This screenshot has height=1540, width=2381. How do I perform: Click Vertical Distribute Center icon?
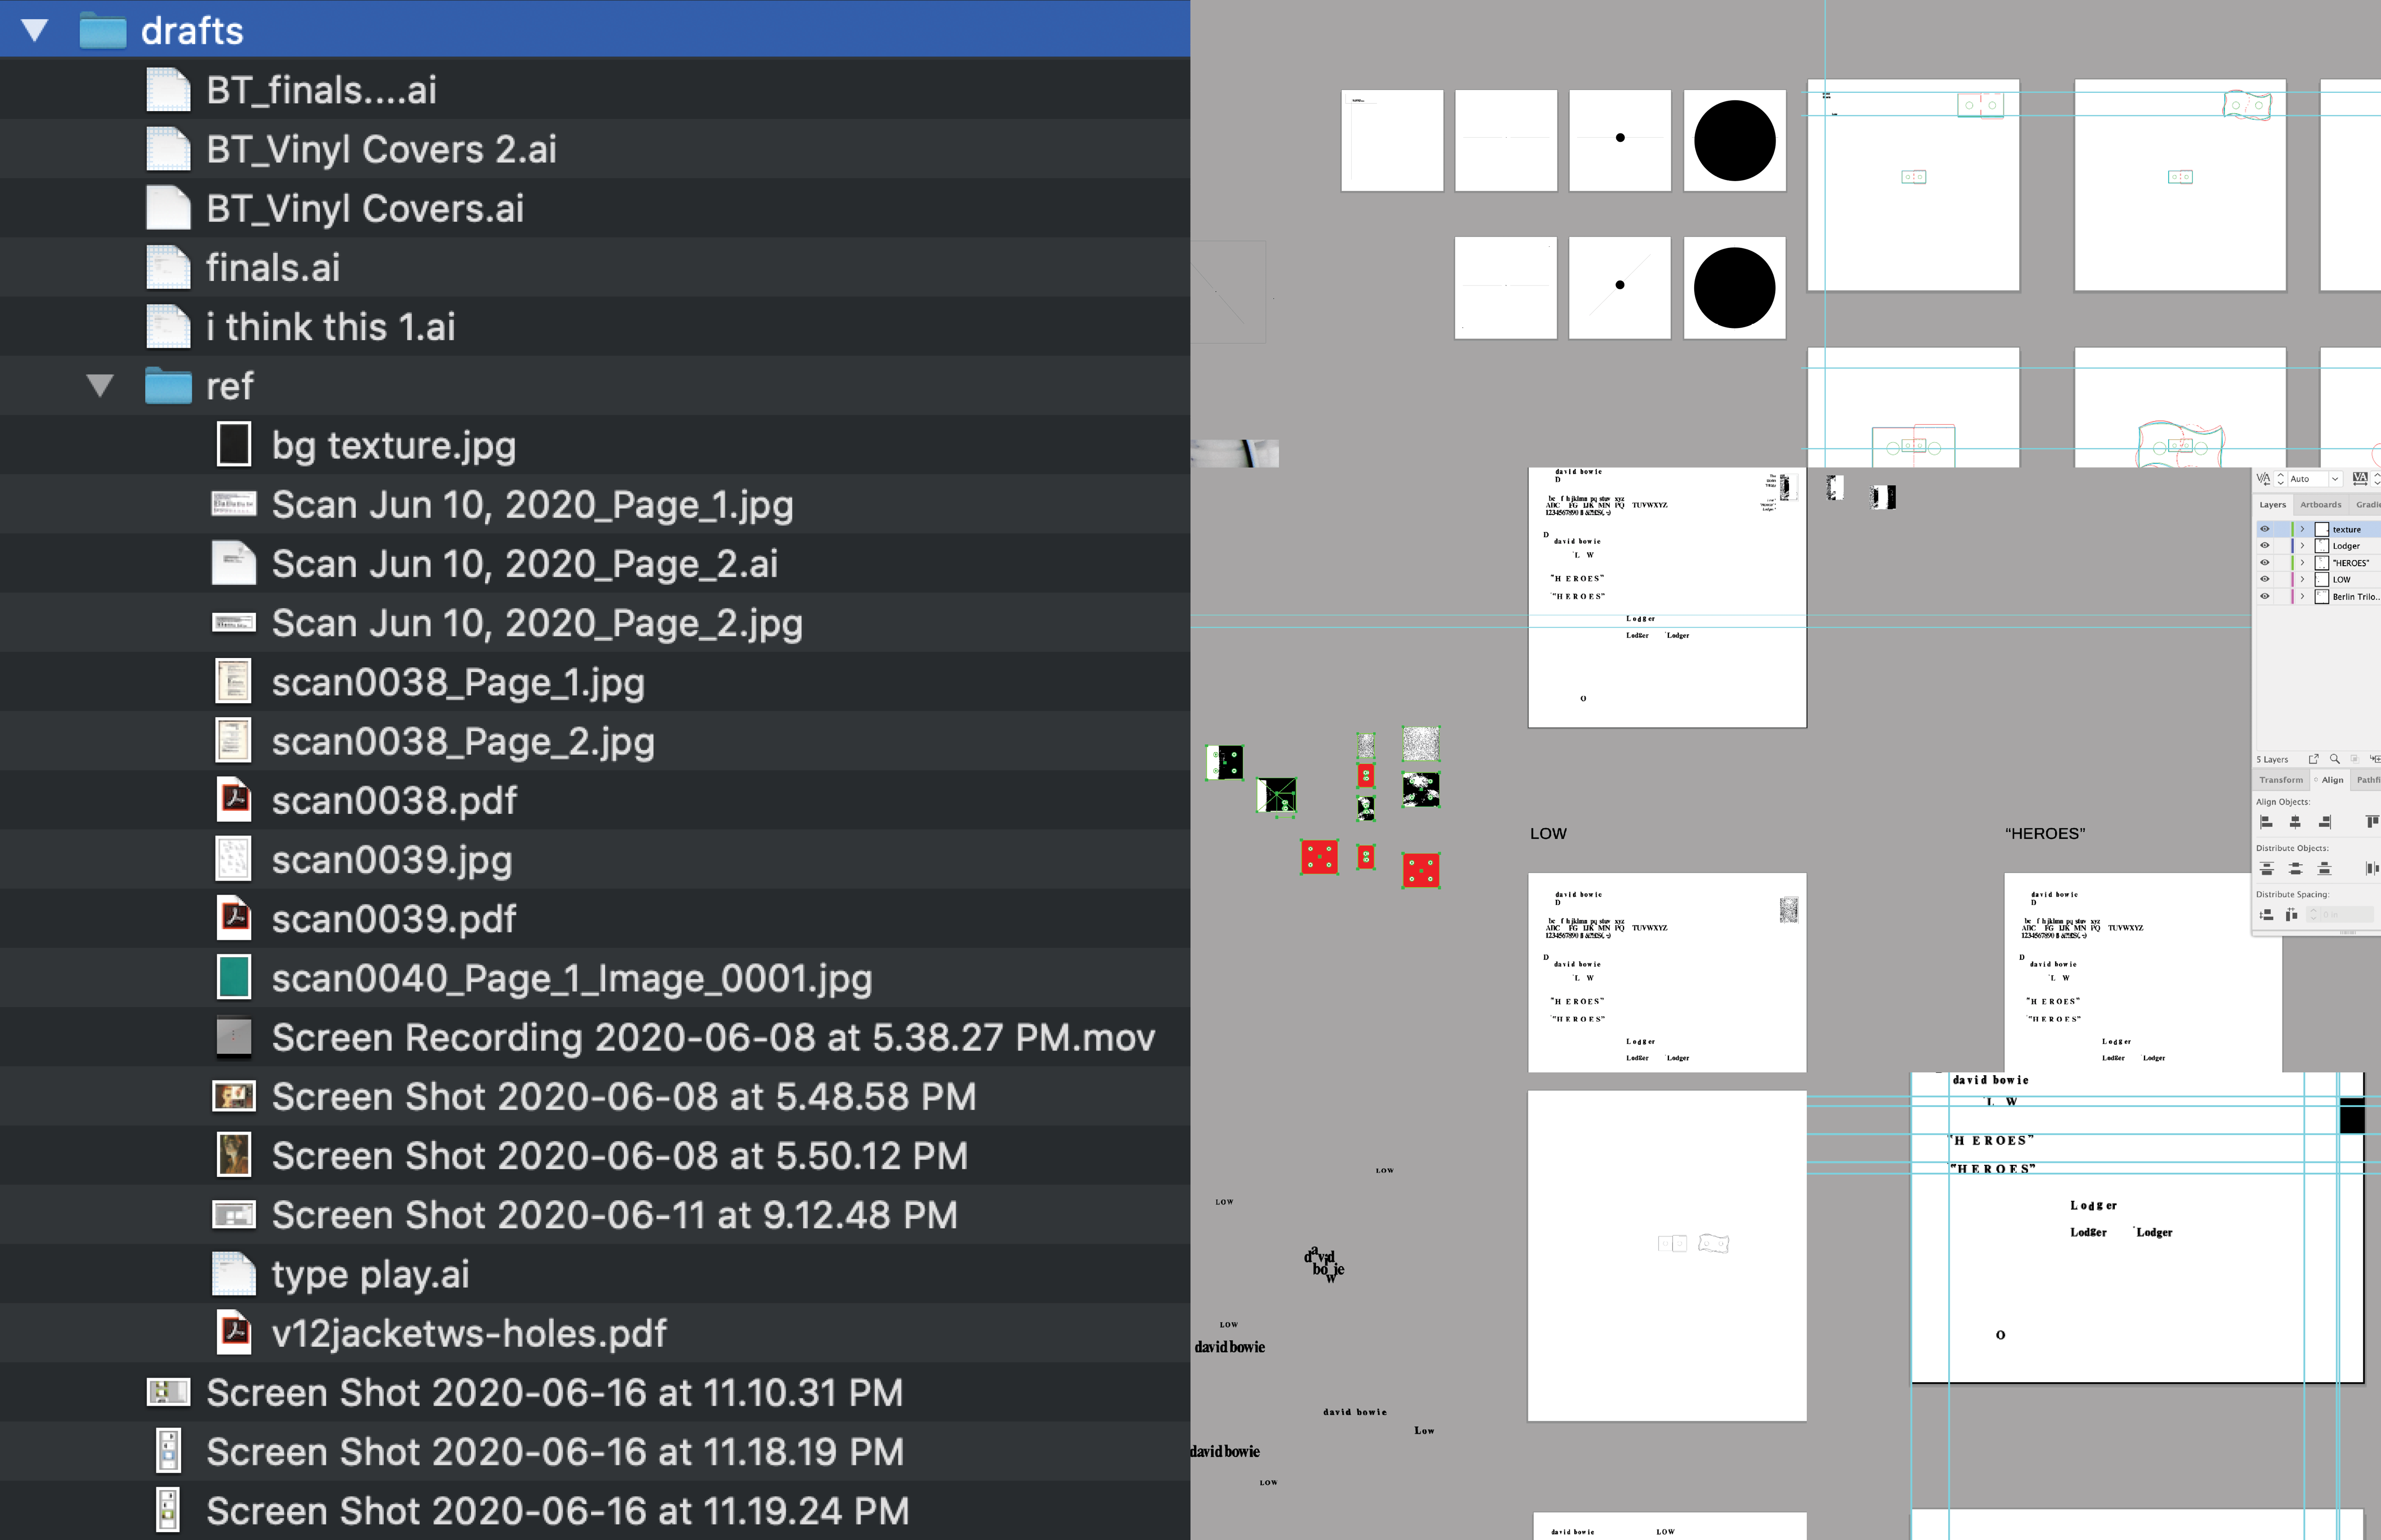[2296, 868]
